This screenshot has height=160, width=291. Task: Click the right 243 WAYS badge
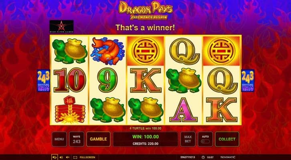pyautogui.click(x=248, y=81)
